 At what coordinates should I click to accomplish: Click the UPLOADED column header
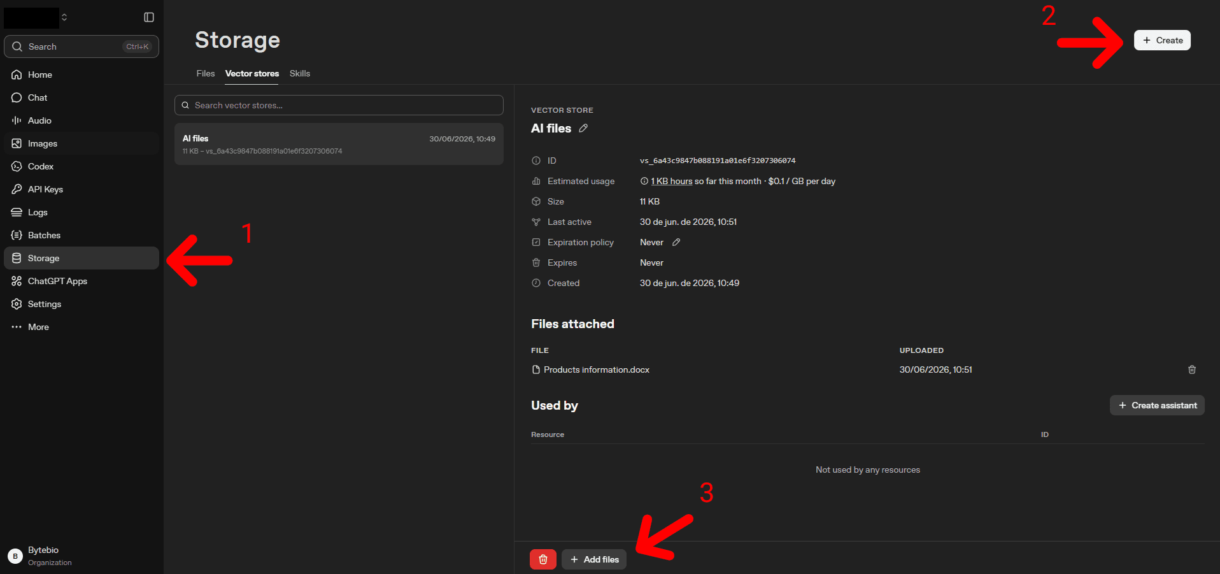tap(921, 350)
